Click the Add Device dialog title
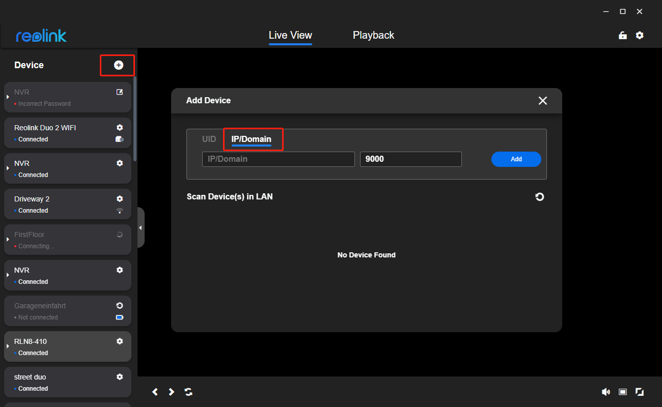Image resolution: width=662 pixels, height=407 pixels. (208, 101)
